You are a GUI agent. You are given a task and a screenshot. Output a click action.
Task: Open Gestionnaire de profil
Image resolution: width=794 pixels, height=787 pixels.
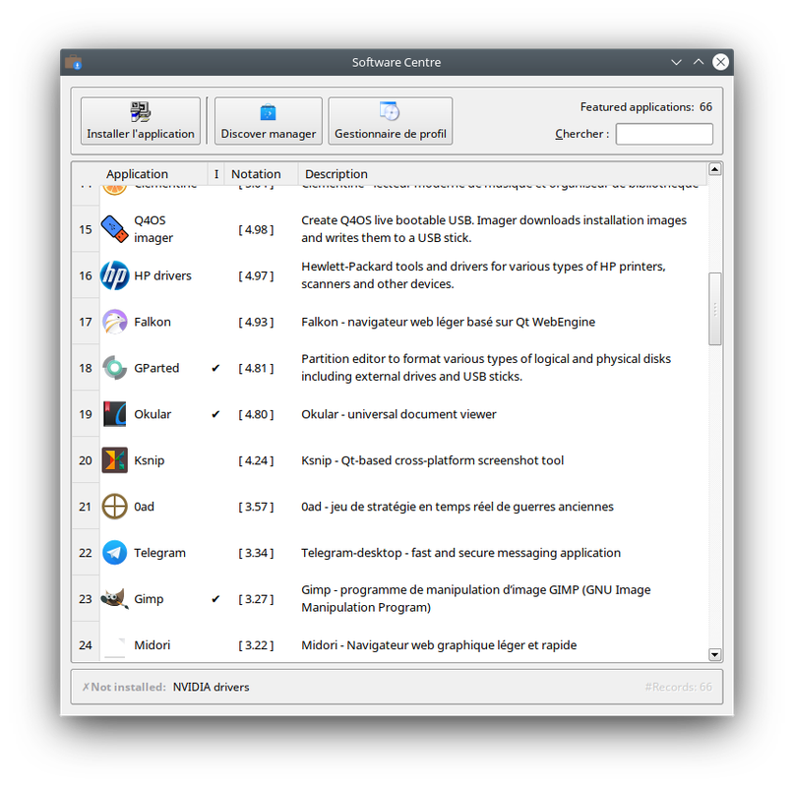point(391,121)
